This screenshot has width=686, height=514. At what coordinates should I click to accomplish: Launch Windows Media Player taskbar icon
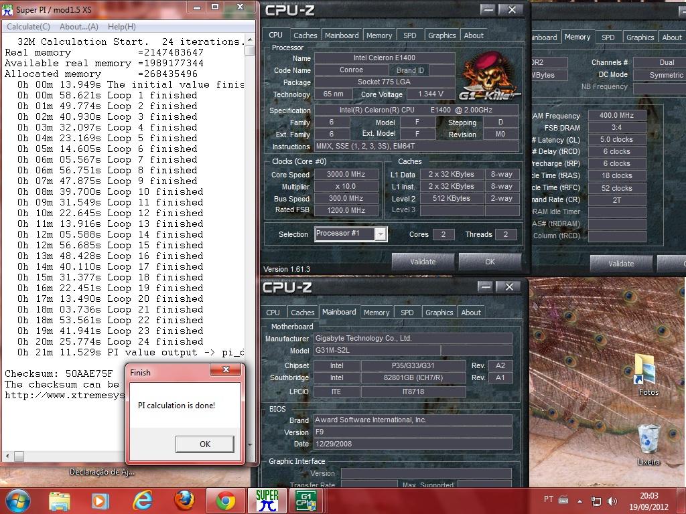tap(100, 501)
